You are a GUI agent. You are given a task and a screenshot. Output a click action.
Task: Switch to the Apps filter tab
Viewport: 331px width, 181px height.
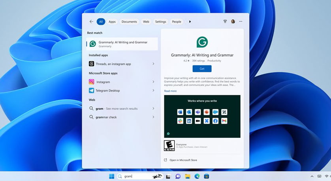click(x=112, y=22)
